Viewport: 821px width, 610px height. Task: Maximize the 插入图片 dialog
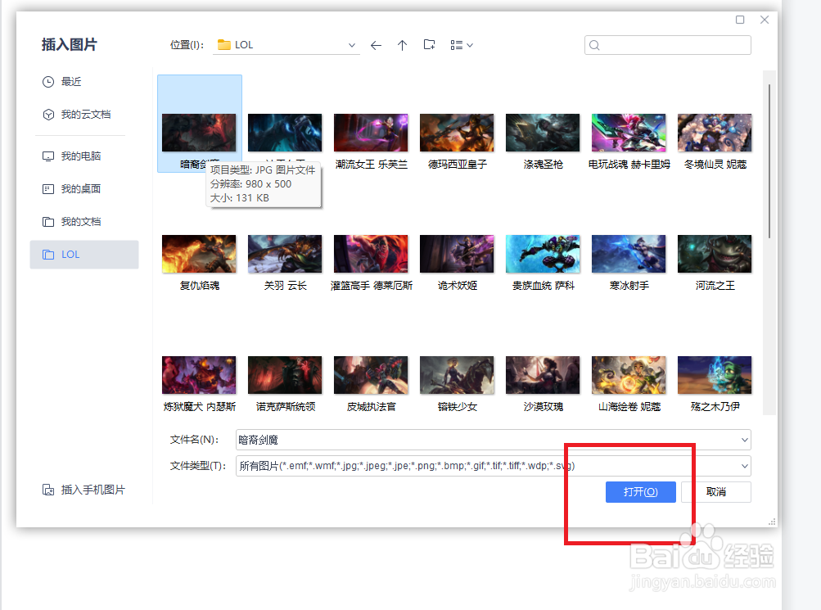point(740,20)
